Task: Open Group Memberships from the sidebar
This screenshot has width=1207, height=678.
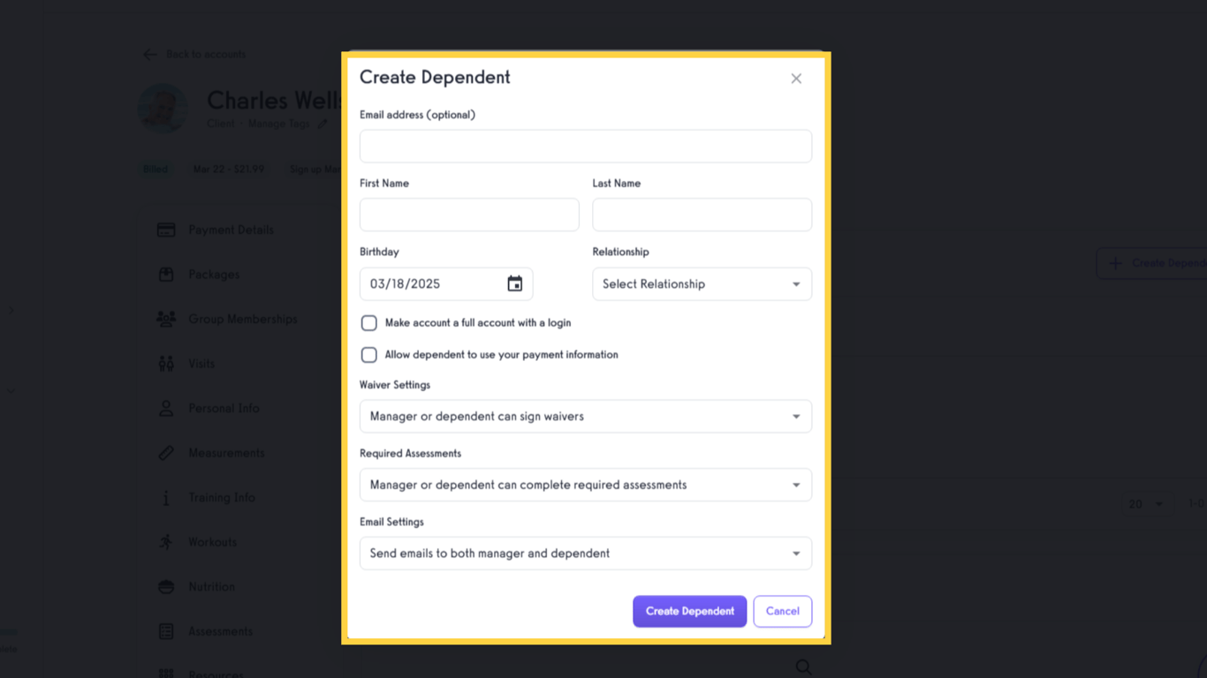Action: (x=165, y=319)
